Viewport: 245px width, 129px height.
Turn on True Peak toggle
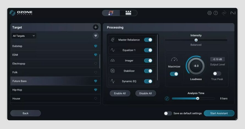tap(217, 74)
